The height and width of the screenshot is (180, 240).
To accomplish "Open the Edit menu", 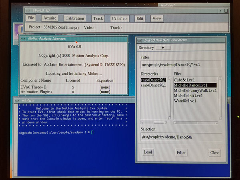I will tap(140, 18).
